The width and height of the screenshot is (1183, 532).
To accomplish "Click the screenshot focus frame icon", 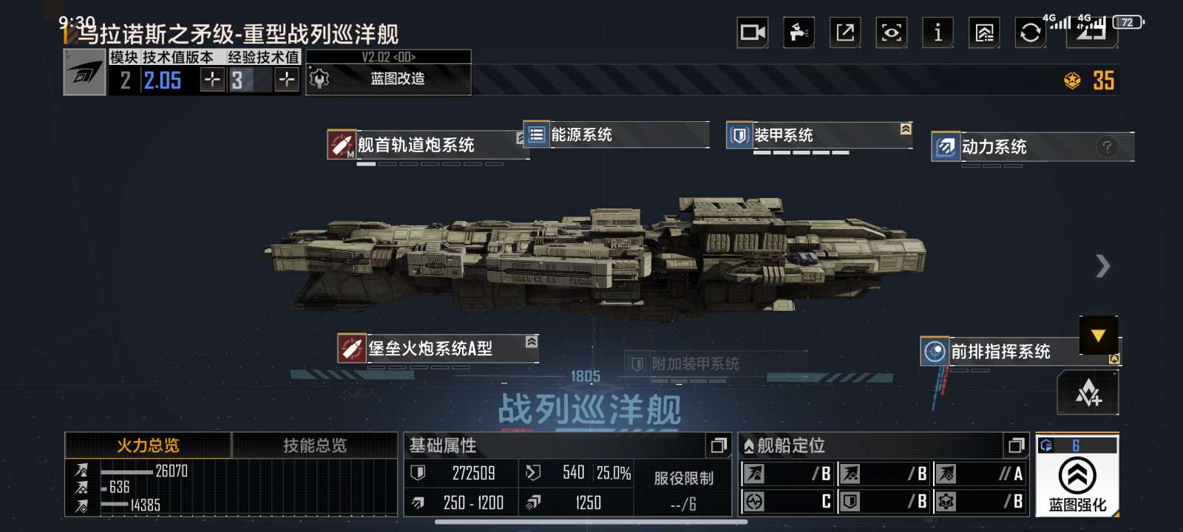I will click(x=891, y=33).
